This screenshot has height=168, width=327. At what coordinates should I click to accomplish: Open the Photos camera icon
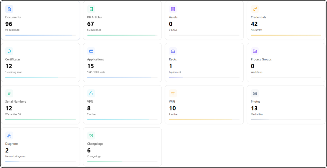pos(255,93)
